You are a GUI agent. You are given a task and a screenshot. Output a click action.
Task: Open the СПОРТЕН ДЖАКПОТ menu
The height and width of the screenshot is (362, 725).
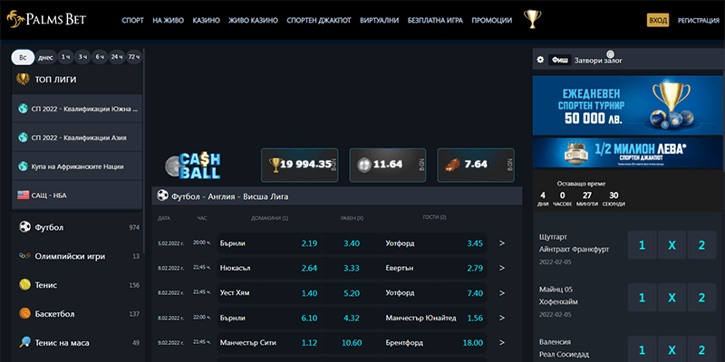[x=319, y=20]
